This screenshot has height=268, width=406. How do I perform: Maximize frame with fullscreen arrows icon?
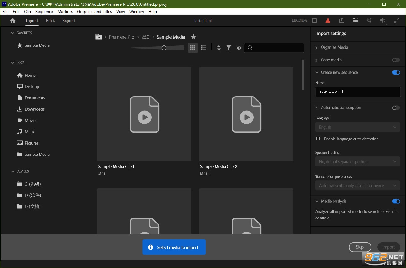point(397,20)
